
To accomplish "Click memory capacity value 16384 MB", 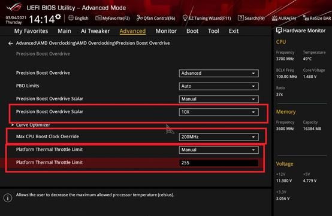I will point(312,129).
